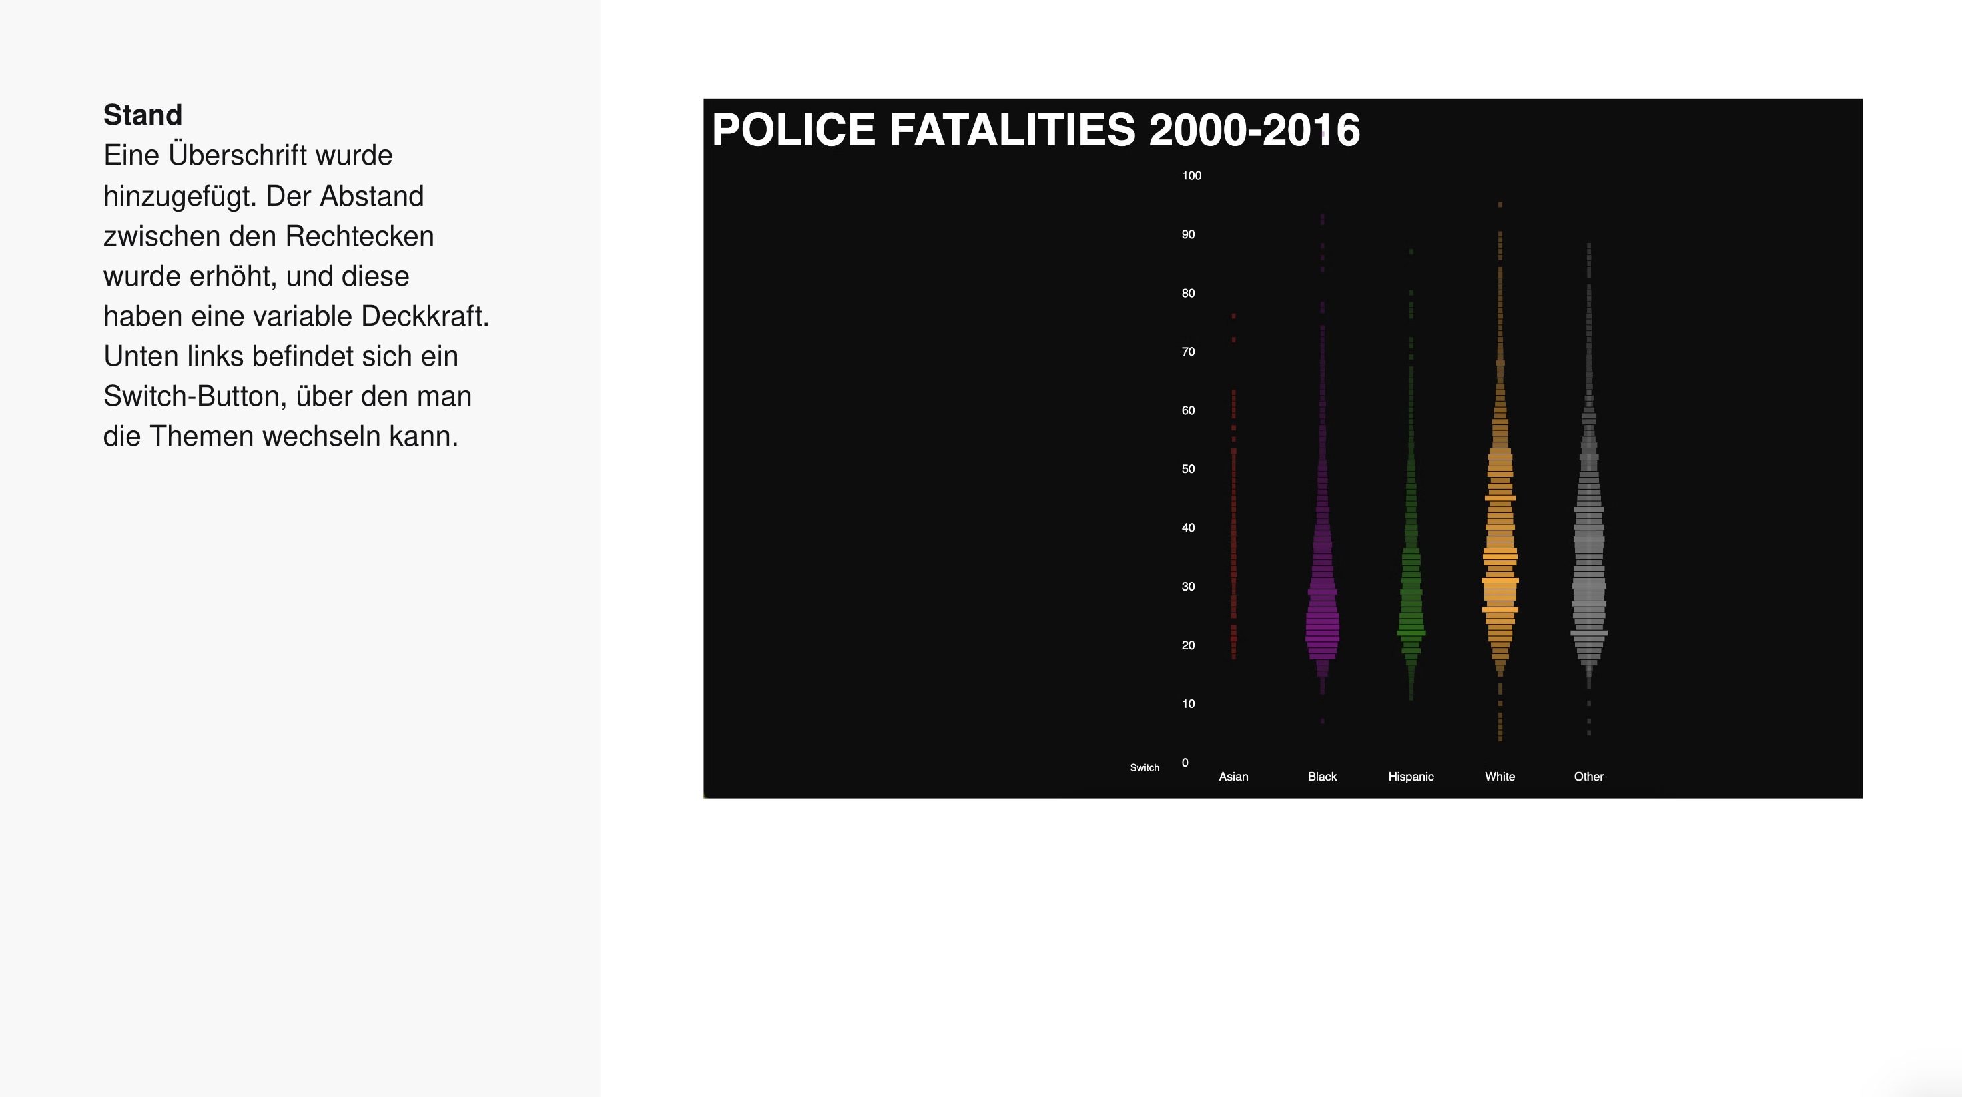Click the Police Fatalities 2000-2016 title
Viewport: 1962px width, 1097px height.
tap(1036, 130)
